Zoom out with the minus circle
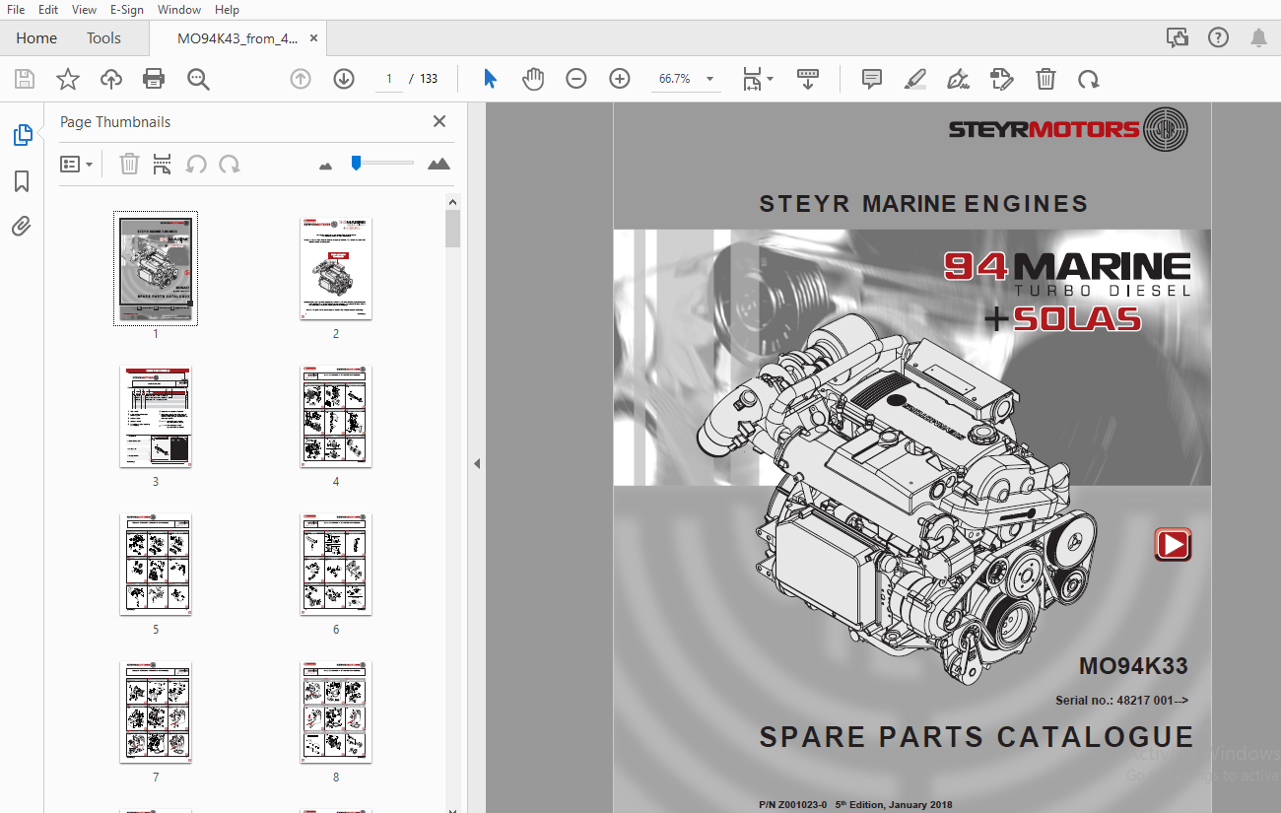This screenshot has height=813, width=1281. pyautogui.click(x=576, y=79)
